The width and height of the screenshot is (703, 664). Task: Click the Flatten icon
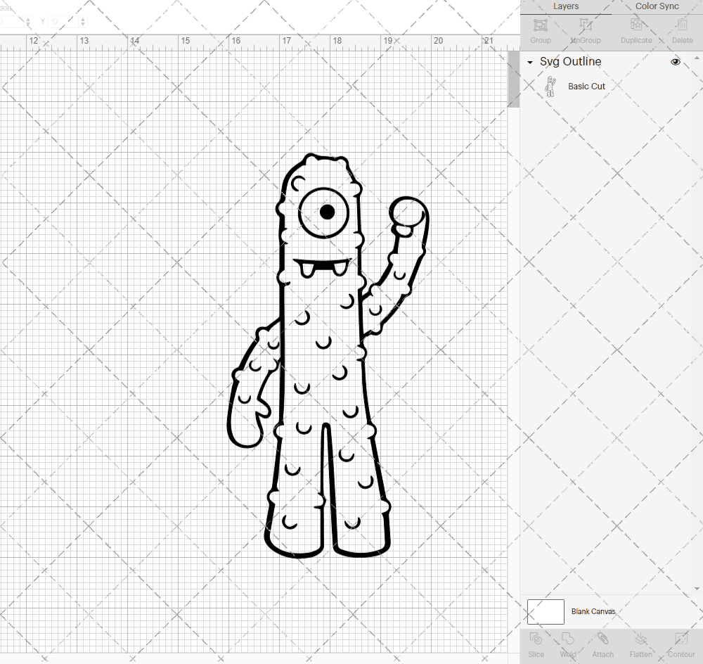tap(640, 643)
